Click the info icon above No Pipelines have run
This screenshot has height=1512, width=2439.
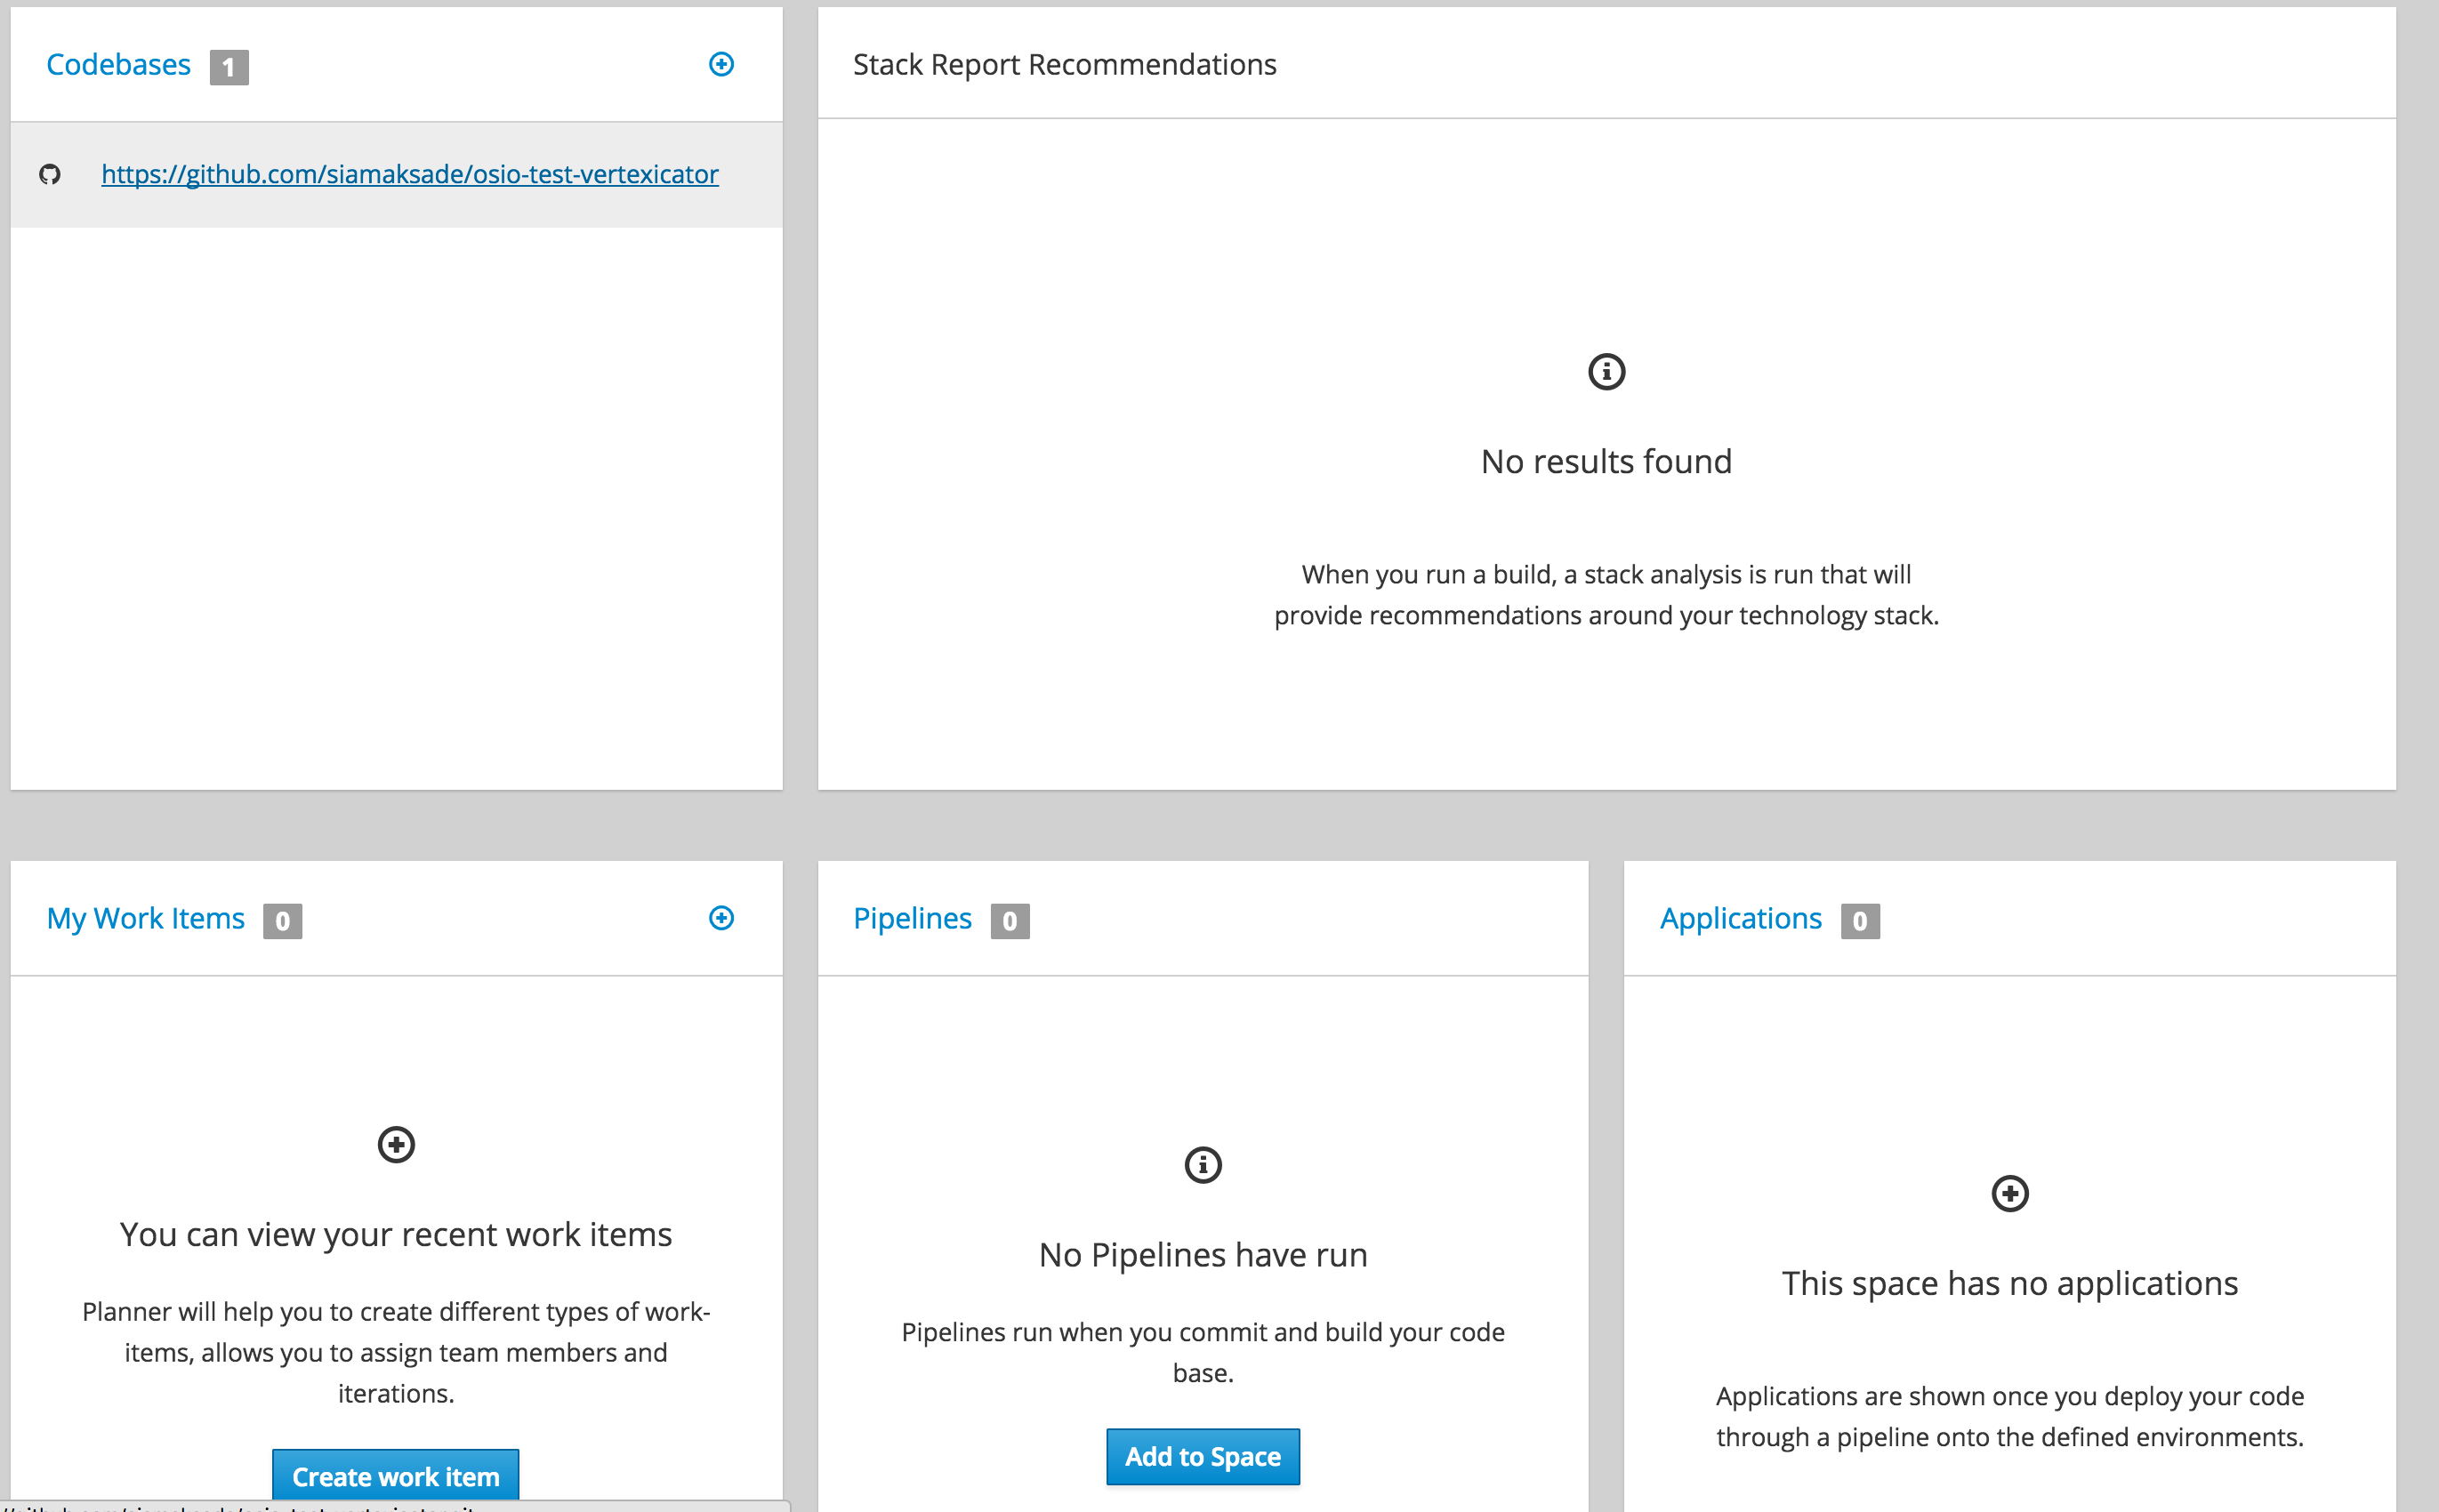click(x=1203, y=1165)
